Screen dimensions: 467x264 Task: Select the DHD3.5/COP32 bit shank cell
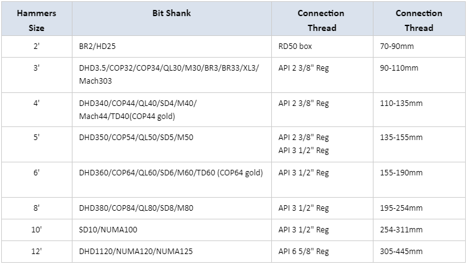[x=168, y=74]
